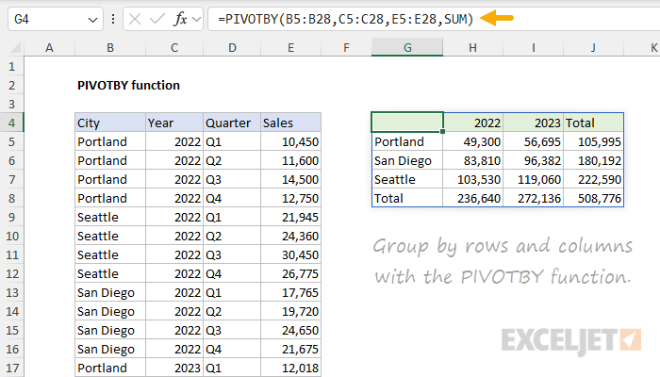Viewport: 660px width, 377px height.
Task: Select column C header
Action: (174, 47)
